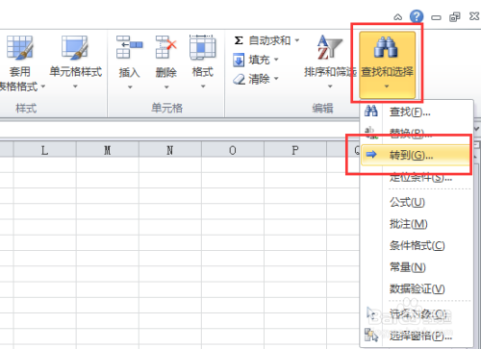Select column L header

(x=45, y=150)
